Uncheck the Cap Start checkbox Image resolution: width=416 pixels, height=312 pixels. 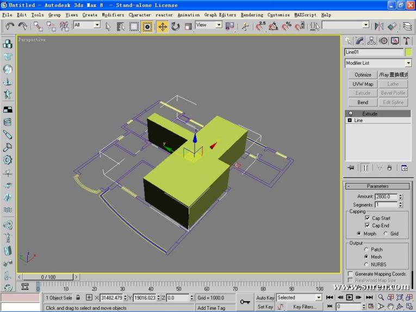click(368, 218)
